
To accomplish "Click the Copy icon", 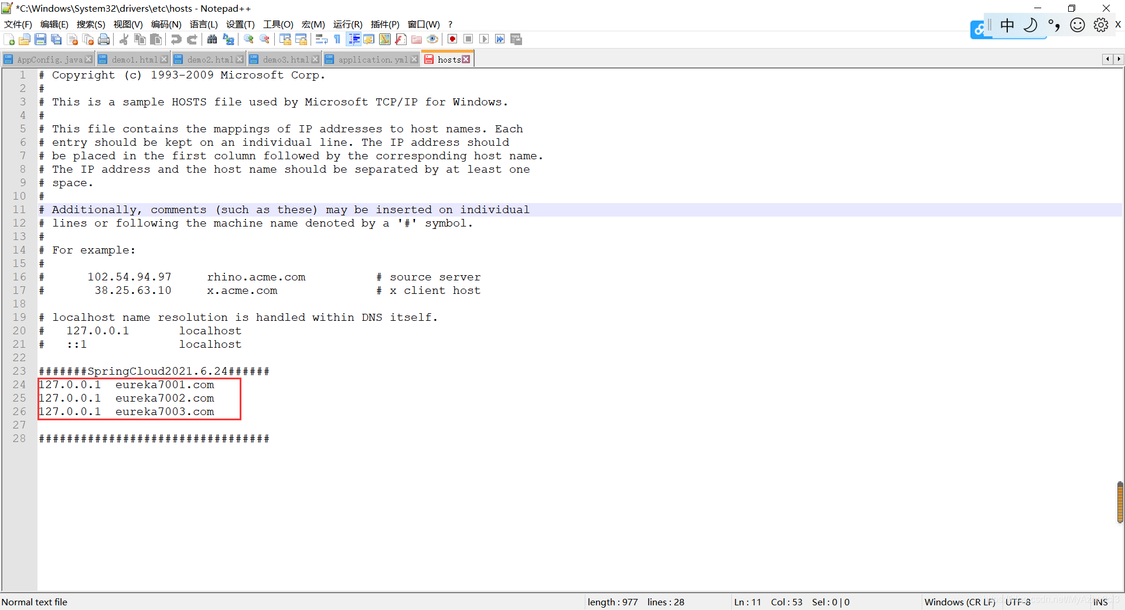I will pos(139,39).
